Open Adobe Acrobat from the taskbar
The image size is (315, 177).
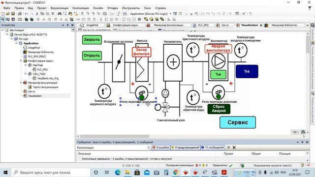pyautogui.click(x=224, y=173)
